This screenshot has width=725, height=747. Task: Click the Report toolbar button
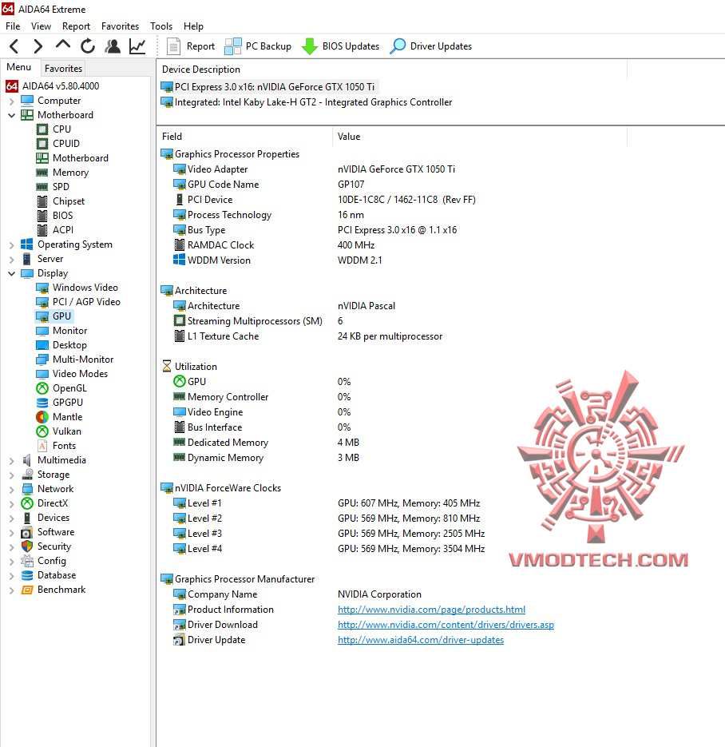pyautogui.click(x=190, y=46)
